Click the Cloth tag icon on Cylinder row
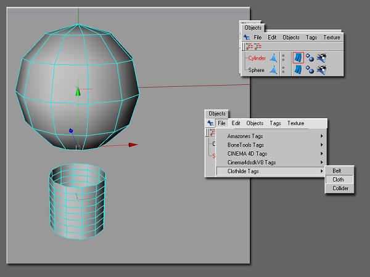The width and height of the screenshot is (370, 277). pyautogui.click(x=298, y=58)
